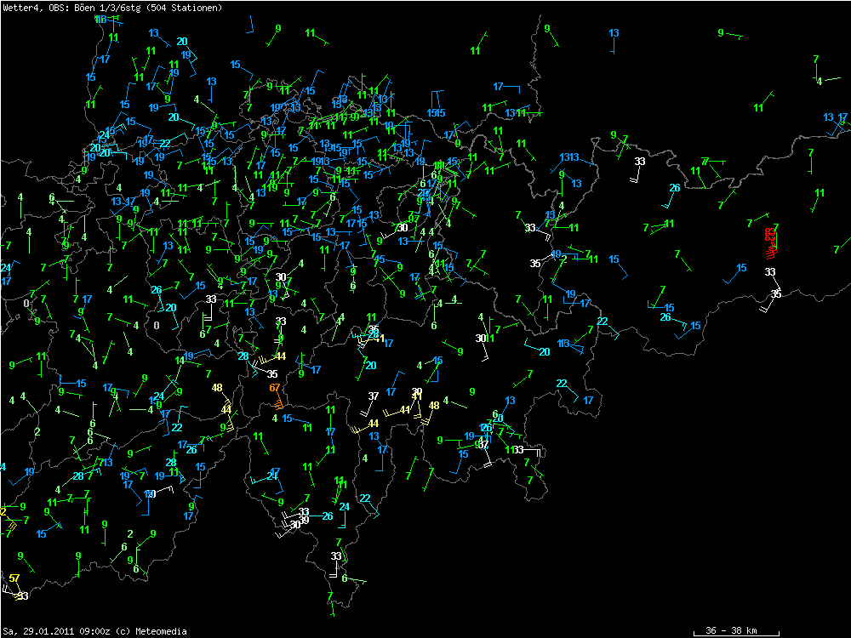Select the cyan 24 station below cyan 22
The height and width of the screenshot is (638, 851).
pyautogui.click(x=345, y=506)
